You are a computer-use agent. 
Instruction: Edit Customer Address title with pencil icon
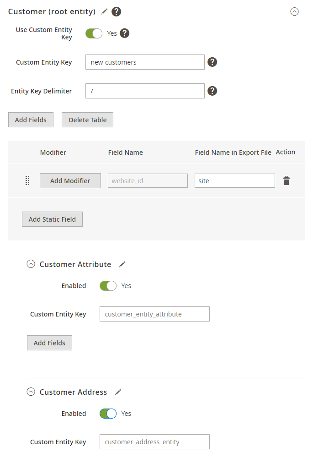pos(118,392)
